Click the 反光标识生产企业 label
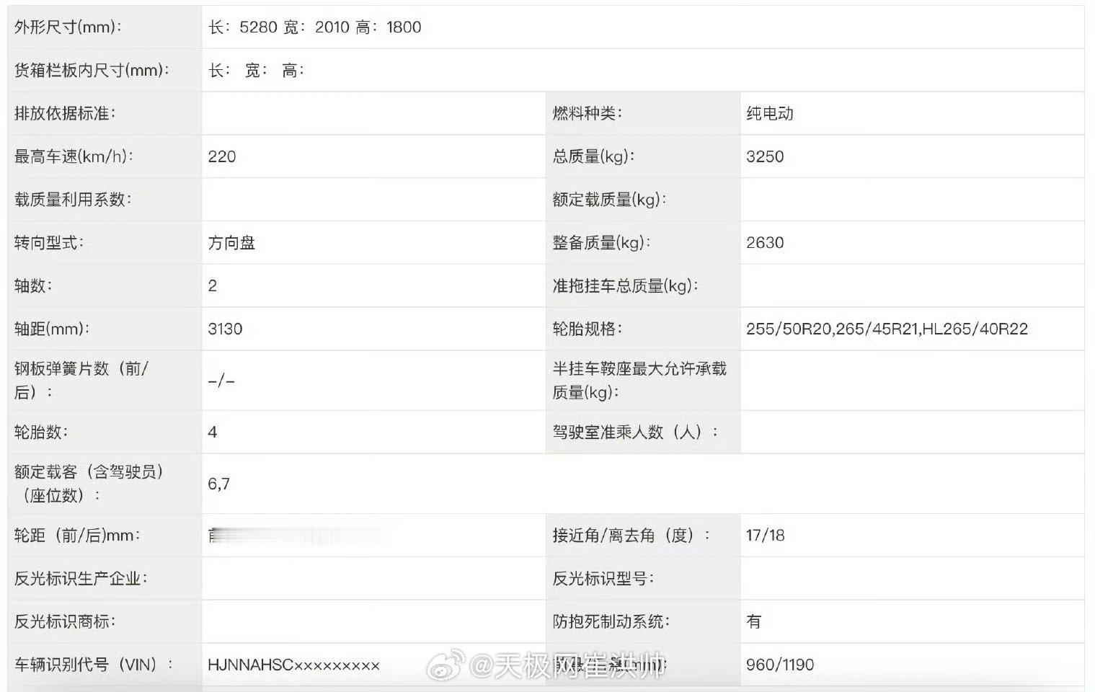1095x692 pixels. click(81, 579)
